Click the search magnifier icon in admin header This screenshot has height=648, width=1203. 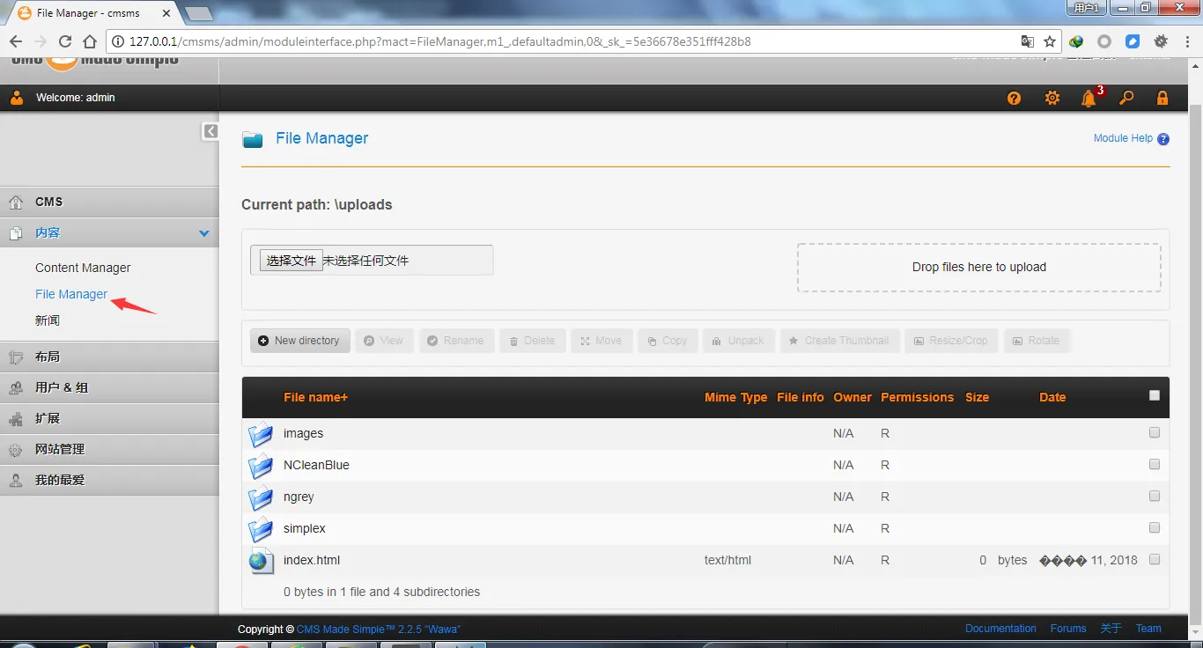coord(1126,99)
